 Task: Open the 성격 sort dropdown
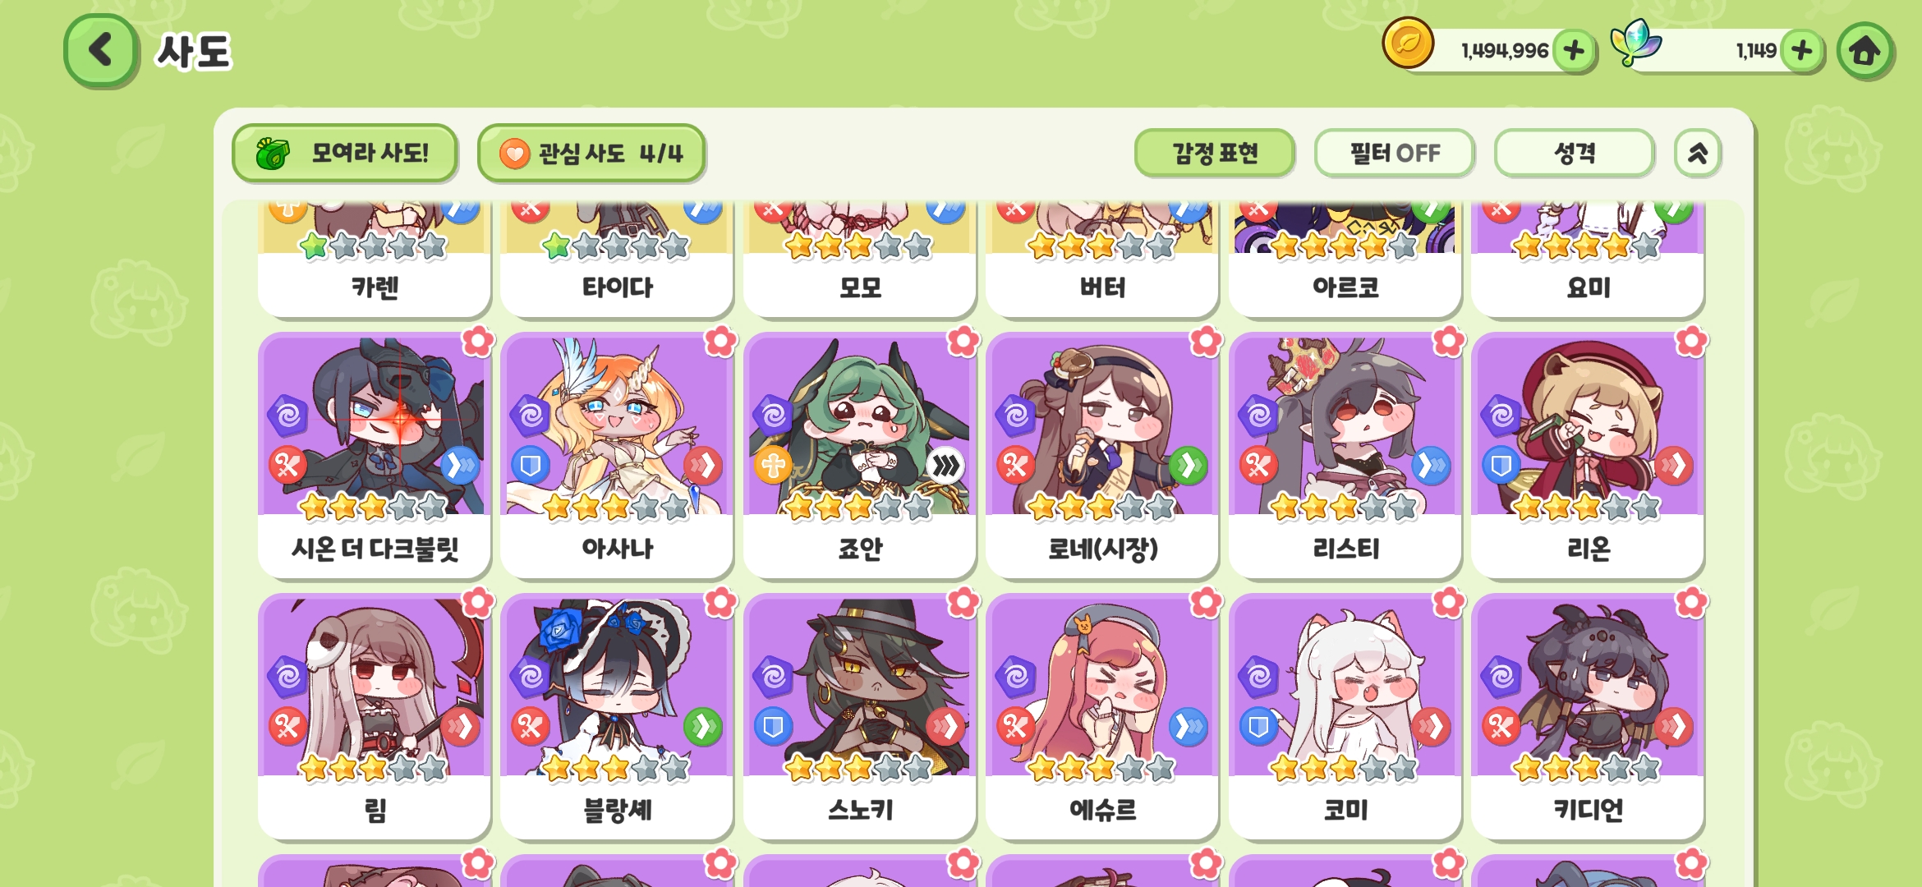(x=1575, y=153)
